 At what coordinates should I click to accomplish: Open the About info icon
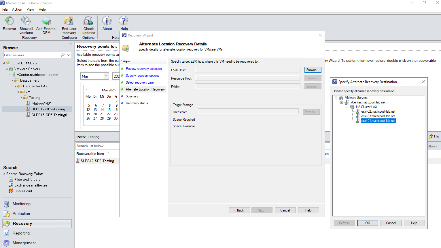click(x=107, y=21)
